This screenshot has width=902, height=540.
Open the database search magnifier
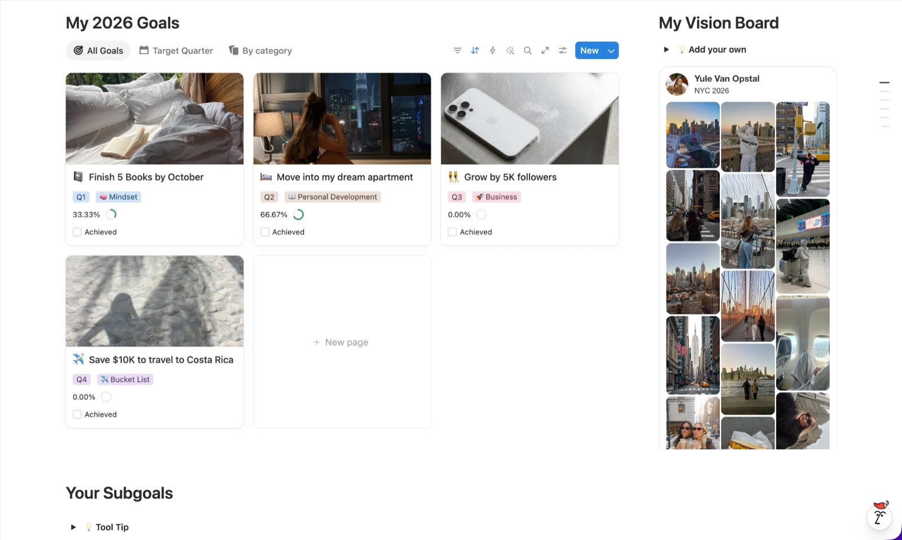[528, 51]
